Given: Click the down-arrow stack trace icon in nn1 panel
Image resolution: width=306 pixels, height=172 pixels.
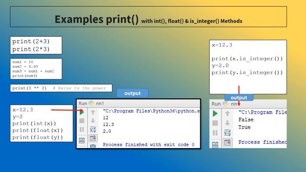Looking at the screenshot, I should tap(93, 121).
